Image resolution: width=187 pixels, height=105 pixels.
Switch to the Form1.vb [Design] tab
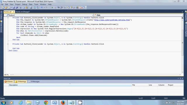click(x=23, y=12)
